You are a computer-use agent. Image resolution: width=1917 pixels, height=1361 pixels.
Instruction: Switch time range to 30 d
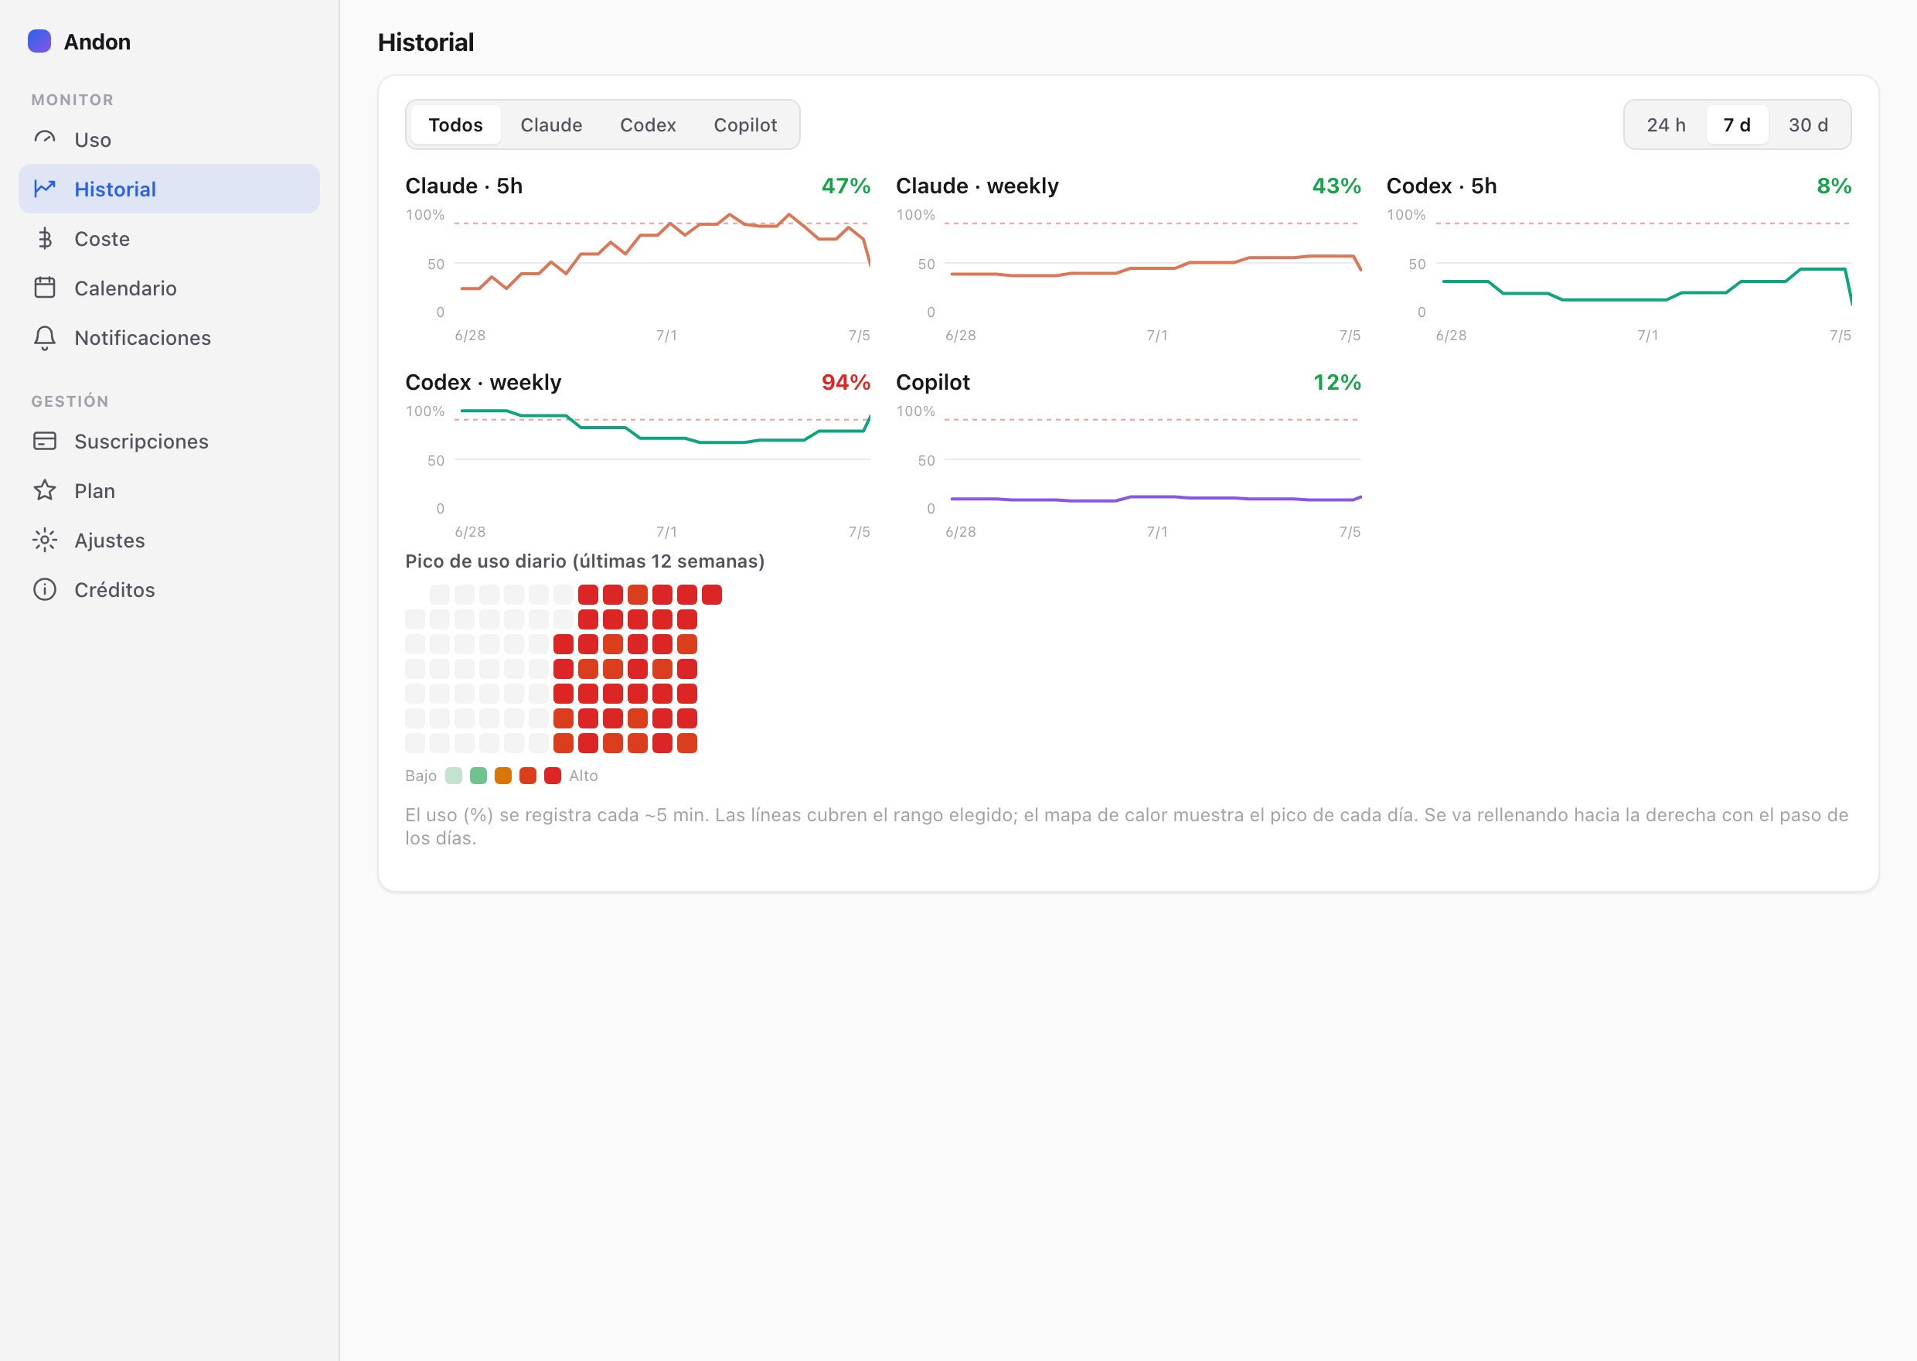coord(1807,125)
